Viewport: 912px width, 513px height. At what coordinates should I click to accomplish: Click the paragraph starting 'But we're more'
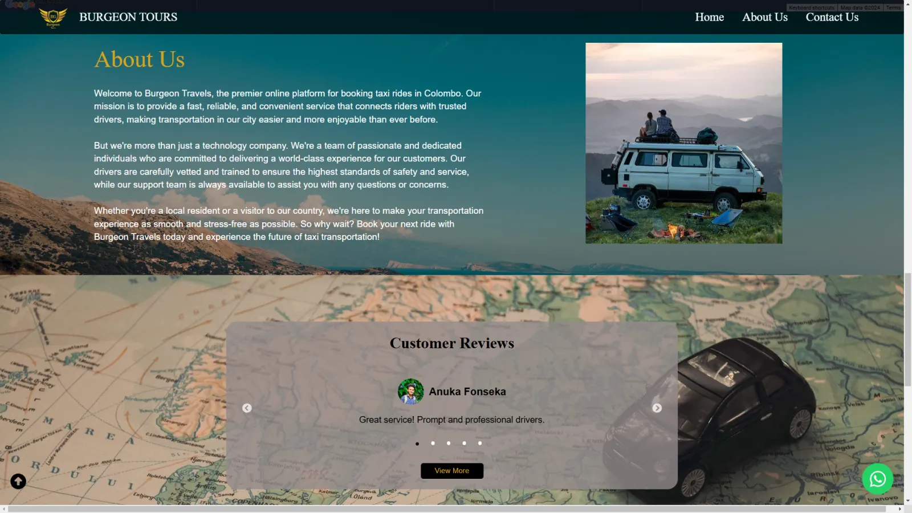282,165
